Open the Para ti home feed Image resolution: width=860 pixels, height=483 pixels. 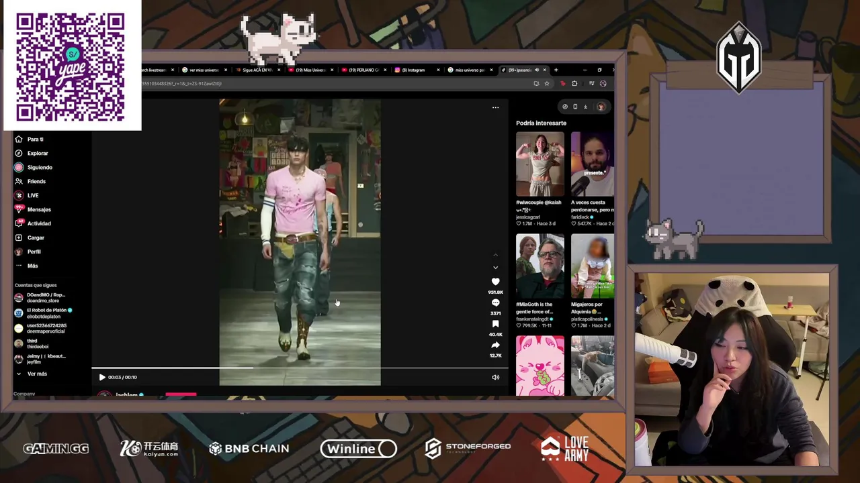coord(30,139)
